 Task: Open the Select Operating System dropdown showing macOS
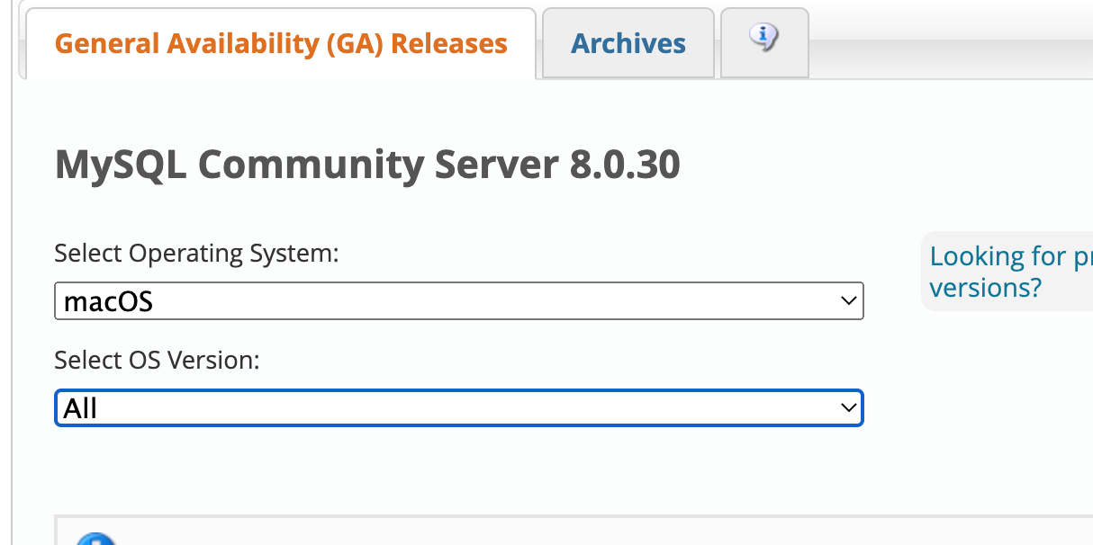(x=459, y=300)
